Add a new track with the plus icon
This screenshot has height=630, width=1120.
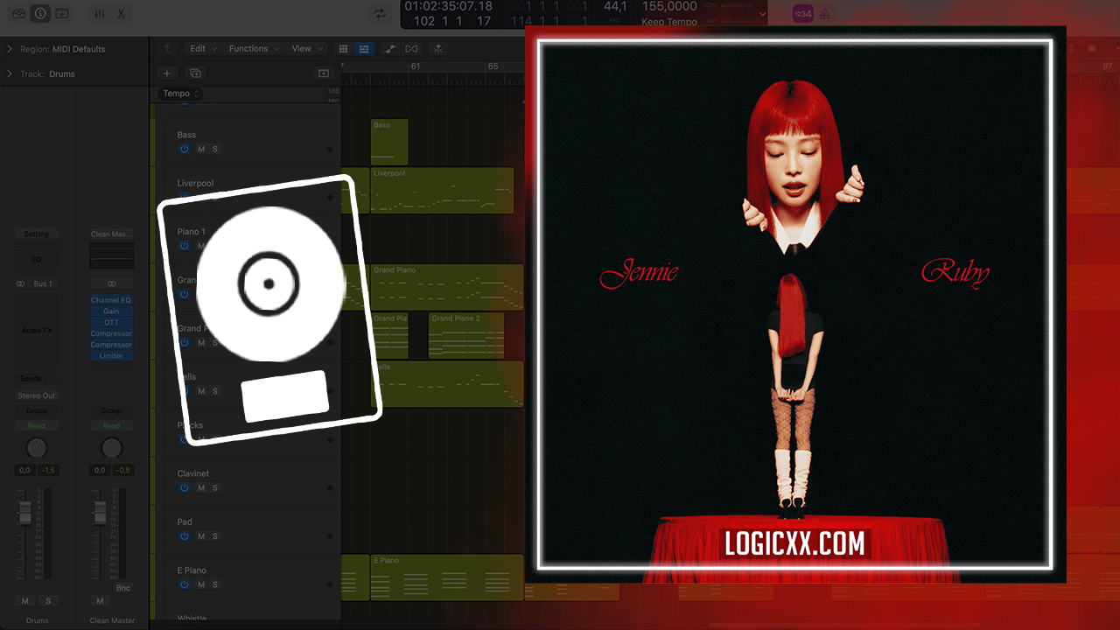pos(167,73)
